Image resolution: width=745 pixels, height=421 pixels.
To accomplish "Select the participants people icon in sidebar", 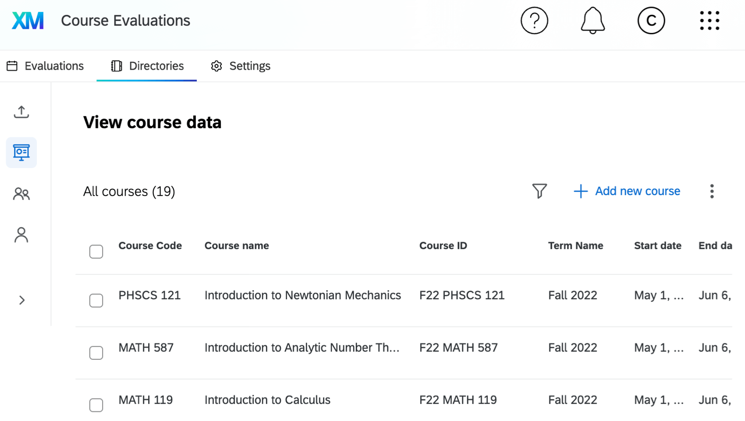I will 21,193.
